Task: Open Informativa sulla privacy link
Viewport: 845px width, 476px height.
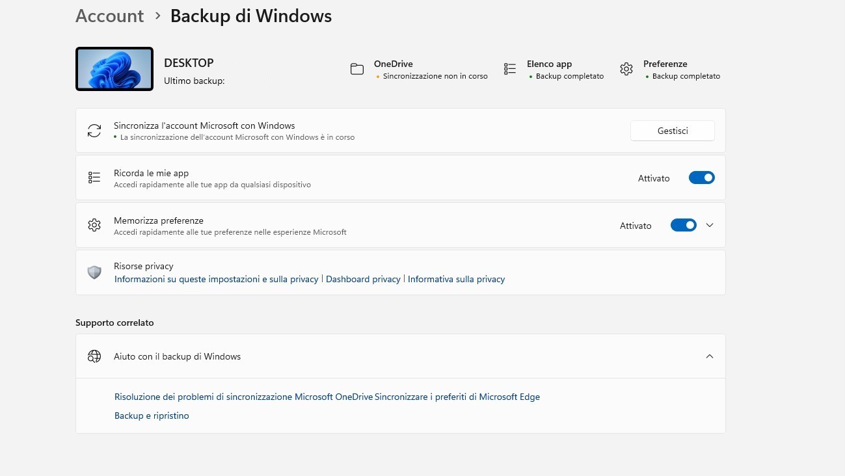Action: [456, 279]
